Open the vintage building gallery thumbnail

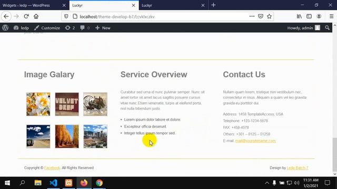[95, 104]
